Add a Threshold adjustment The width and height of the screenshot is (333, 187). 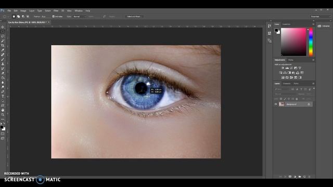click(x=291, y=77)
